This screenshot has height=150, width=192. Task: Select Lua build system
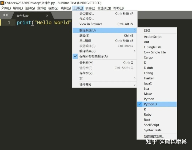[x=157, y=89]
